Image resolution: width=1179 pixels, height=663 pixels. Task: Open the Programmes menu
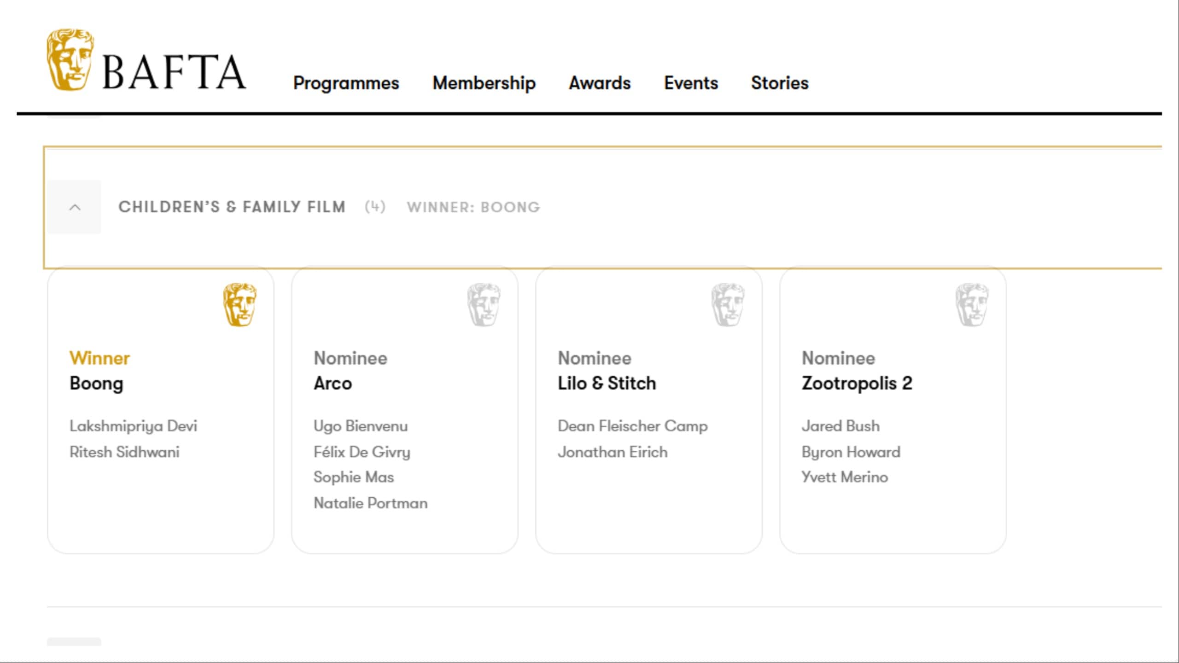[346, 83]
